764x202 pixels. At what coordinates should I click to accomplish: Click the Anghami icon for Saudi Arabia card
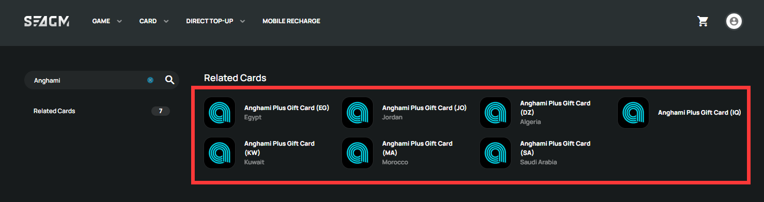coord(495,153)
